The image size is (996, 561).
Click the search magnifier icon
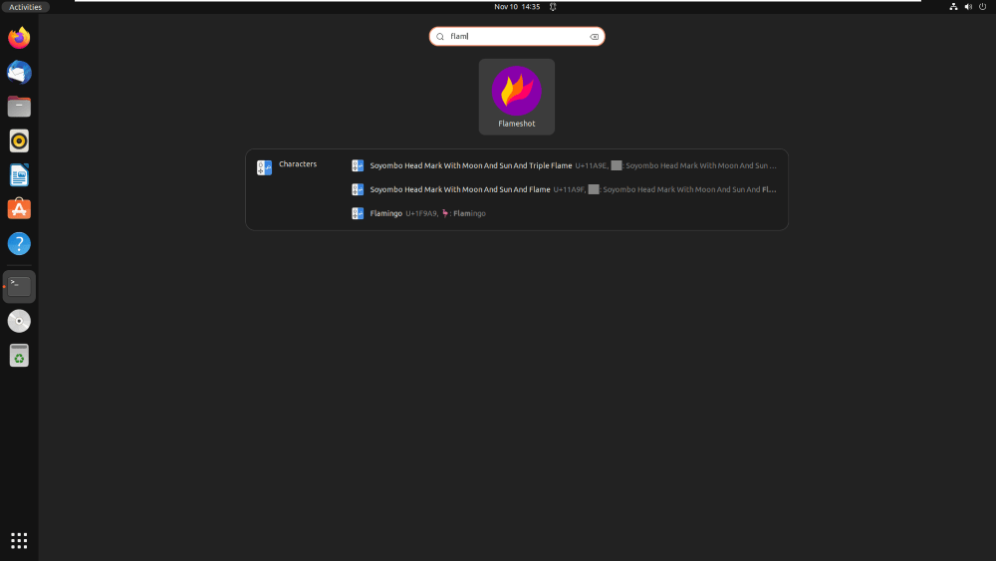coord(440,37)
